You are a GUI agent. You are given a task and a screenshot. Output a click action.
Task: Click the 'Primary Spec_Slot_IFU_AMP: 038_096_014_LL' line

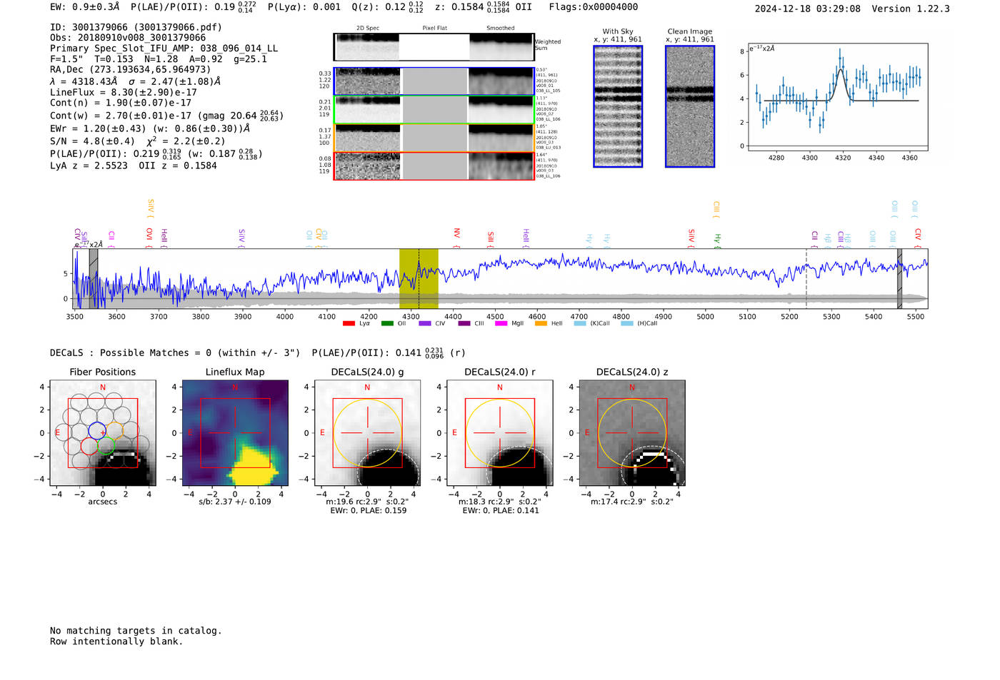tap(164, 49)
